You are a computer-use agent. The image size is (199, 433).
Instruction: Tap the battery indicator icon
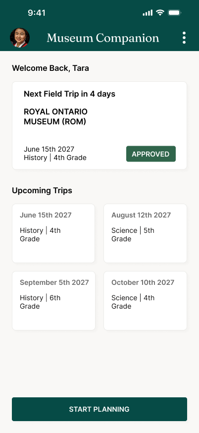coord(174,12)
